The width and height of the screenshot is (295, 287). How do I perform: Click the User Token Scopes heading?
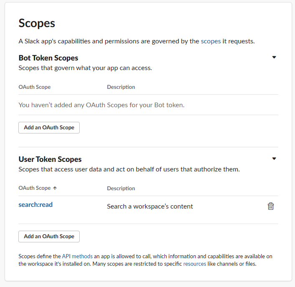pyautogui.click(x=50, y=159)
